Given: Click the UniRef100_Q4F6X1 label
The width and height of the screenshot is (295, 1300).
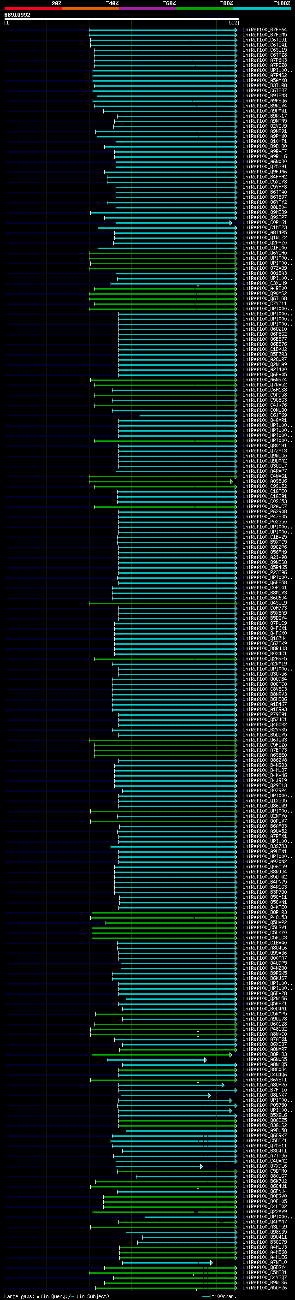Looking at the screenshot, I should [264, 628].
